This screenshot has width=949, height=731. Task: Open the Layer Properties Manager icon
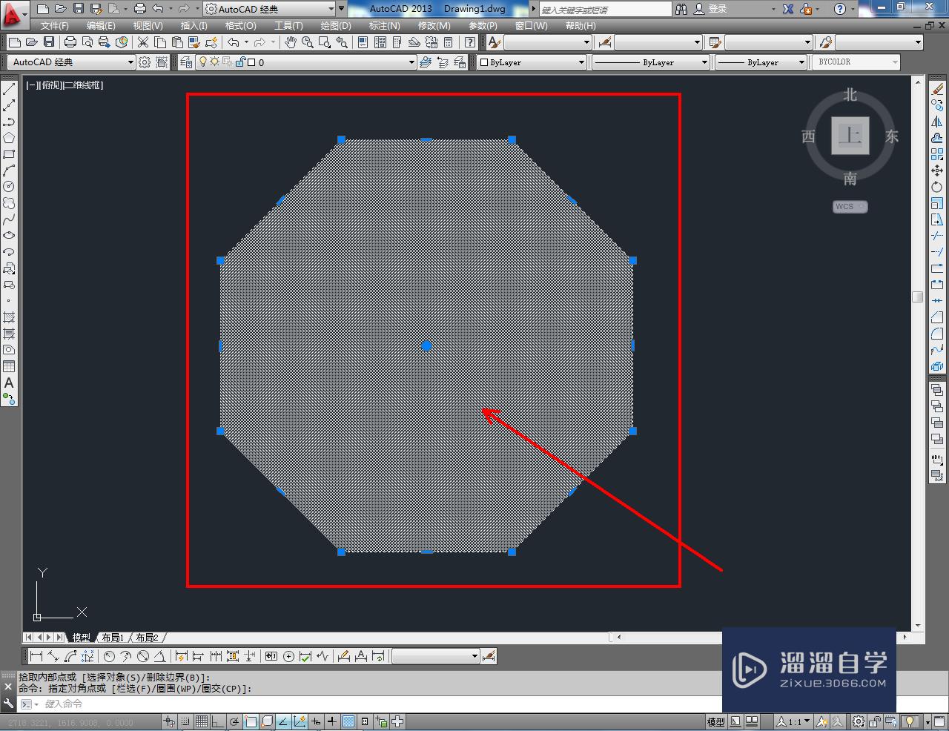(186, 62)
